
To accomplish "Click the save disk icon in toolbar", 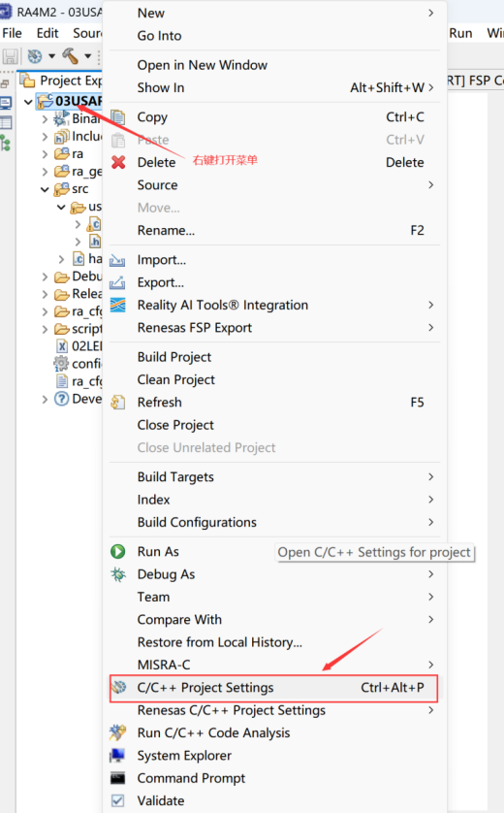I will [11, 56].
